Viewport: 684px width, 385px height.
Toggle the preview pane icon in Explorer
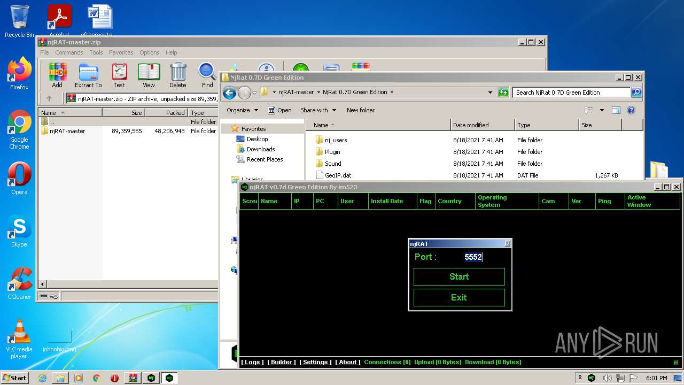coord(616,110)
